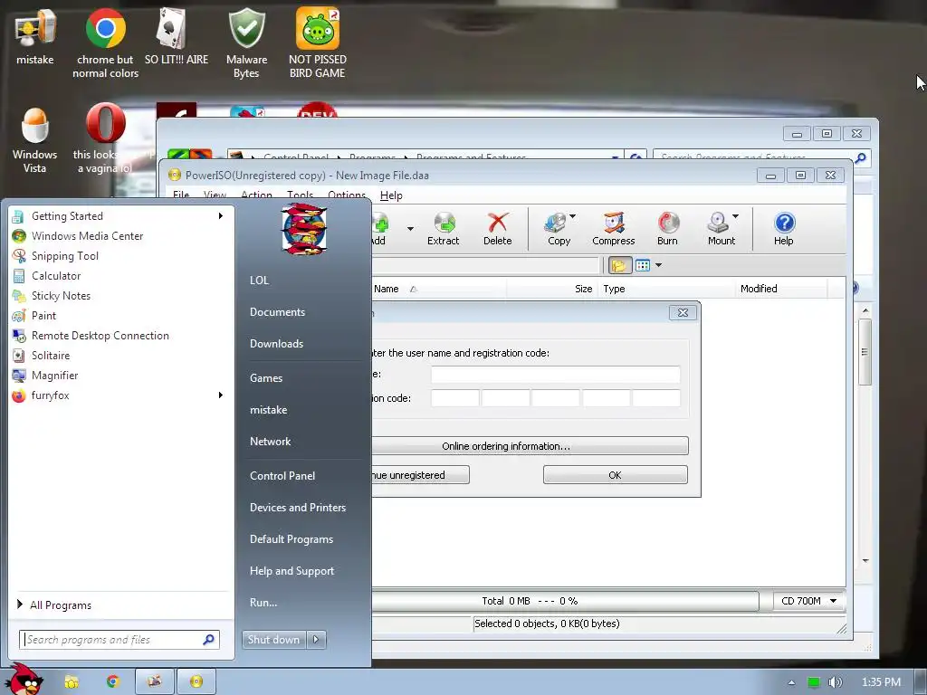The width and height of the screenshot is (927, 695).
Task: Click the volume speaker tray icon
Action: [835, 682]
